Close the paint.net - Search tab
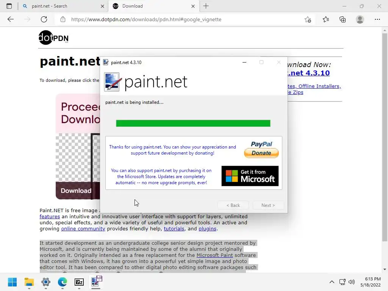 coord(102,6)
